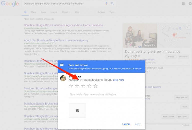The height and width of the screenshot is (130, 192).
Task: Rate five stars with last star
Action: [x=95, y=86]
